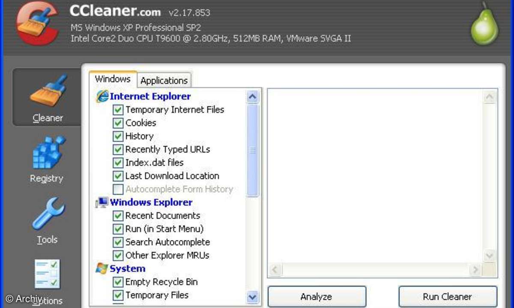The width and height of the screenshot is (514, 308).
Task: Uncheck Temporary Internet Files checkbox
Action: [118, 110]
